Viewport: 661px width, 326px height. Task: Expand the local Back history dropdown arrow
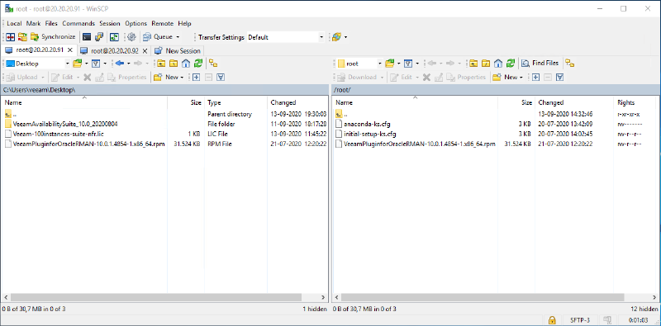(128, 64)
